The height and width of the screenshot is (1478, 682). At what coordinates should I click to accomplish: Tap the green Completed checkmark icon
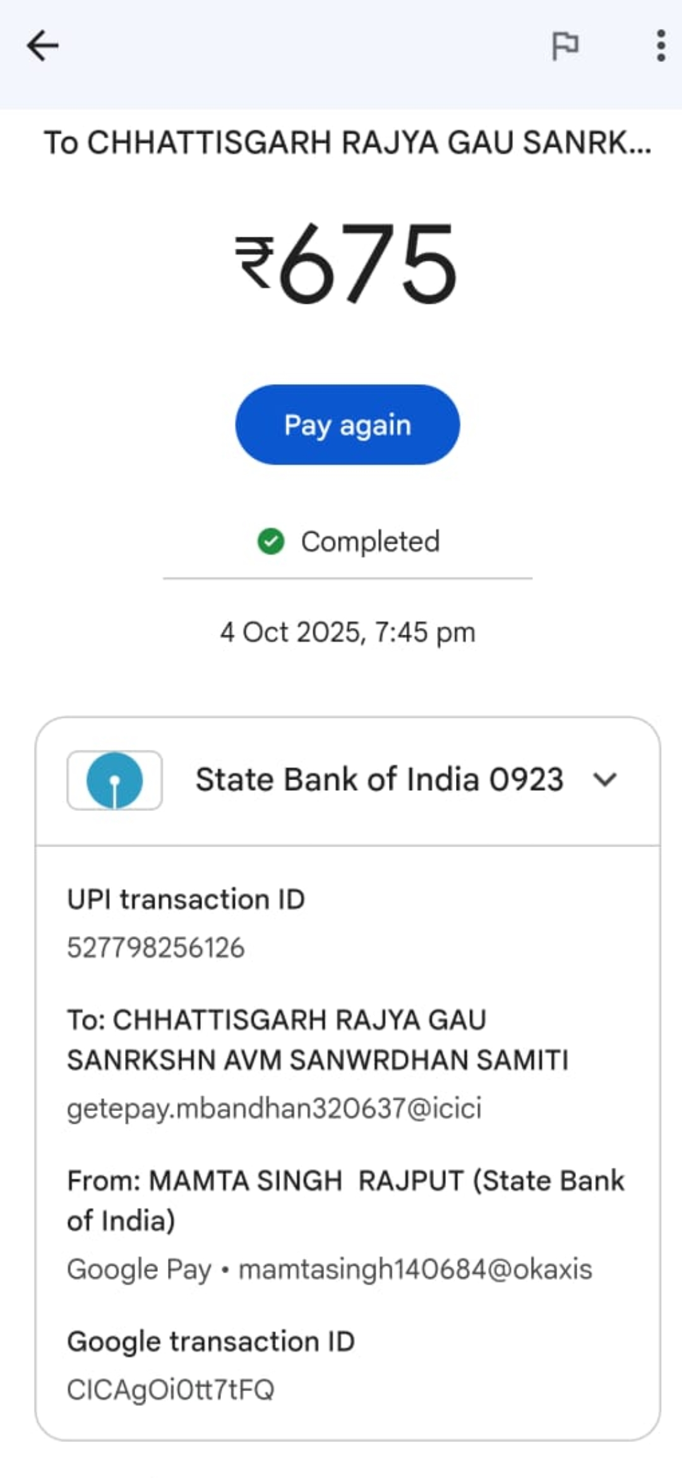pos(271,542)
